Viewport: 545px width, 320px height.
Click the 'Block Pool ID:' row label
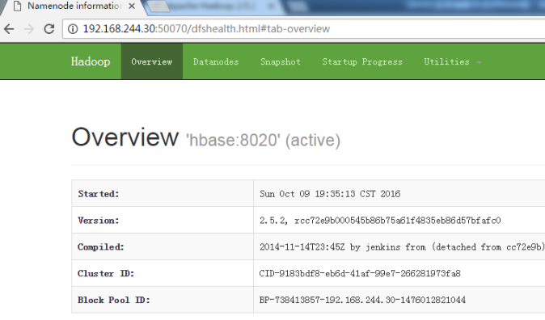coord(114,300)
